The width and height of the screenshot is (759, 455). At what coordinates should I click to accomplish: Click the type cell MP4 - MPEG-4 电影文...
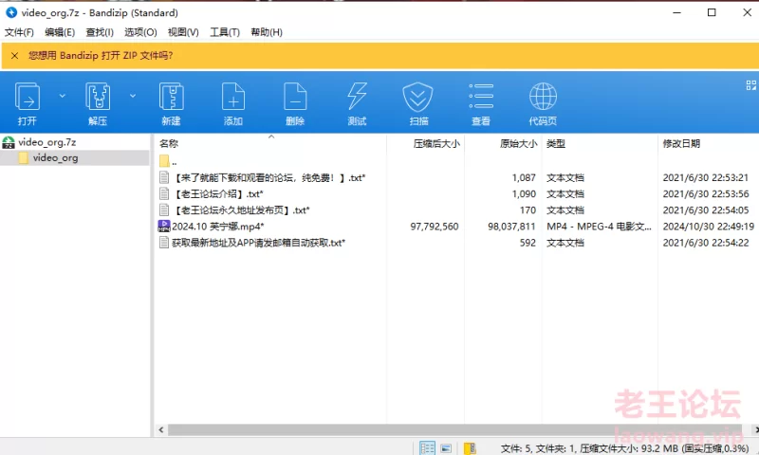(x=599, y=227)
